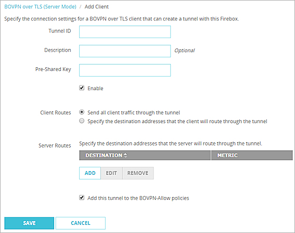Click the Client Routes label
The image size is (295, 233).
coord(56,113)
